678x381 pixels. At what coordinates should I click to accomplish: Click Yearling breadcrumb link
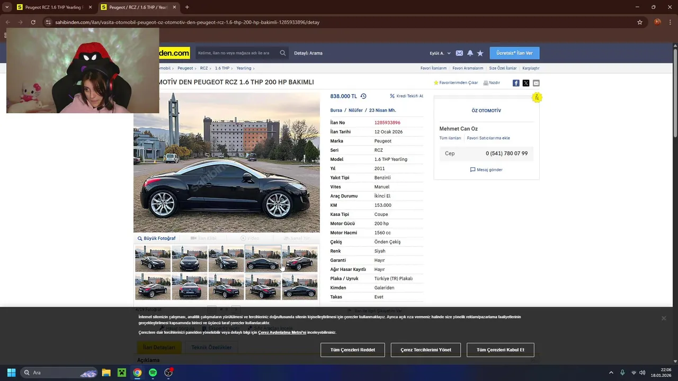[x=244, y=68]
